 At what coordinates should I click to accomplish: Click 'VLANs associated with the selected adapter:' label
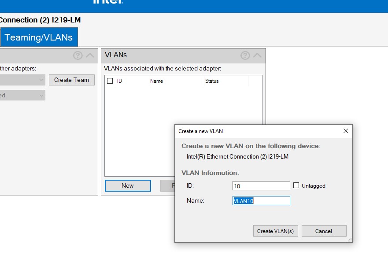coord(163,69)
